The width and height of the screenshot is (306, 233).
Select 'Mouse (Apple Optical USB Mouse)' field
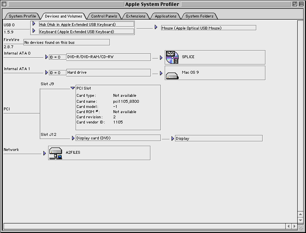click(x=209, y=28)
